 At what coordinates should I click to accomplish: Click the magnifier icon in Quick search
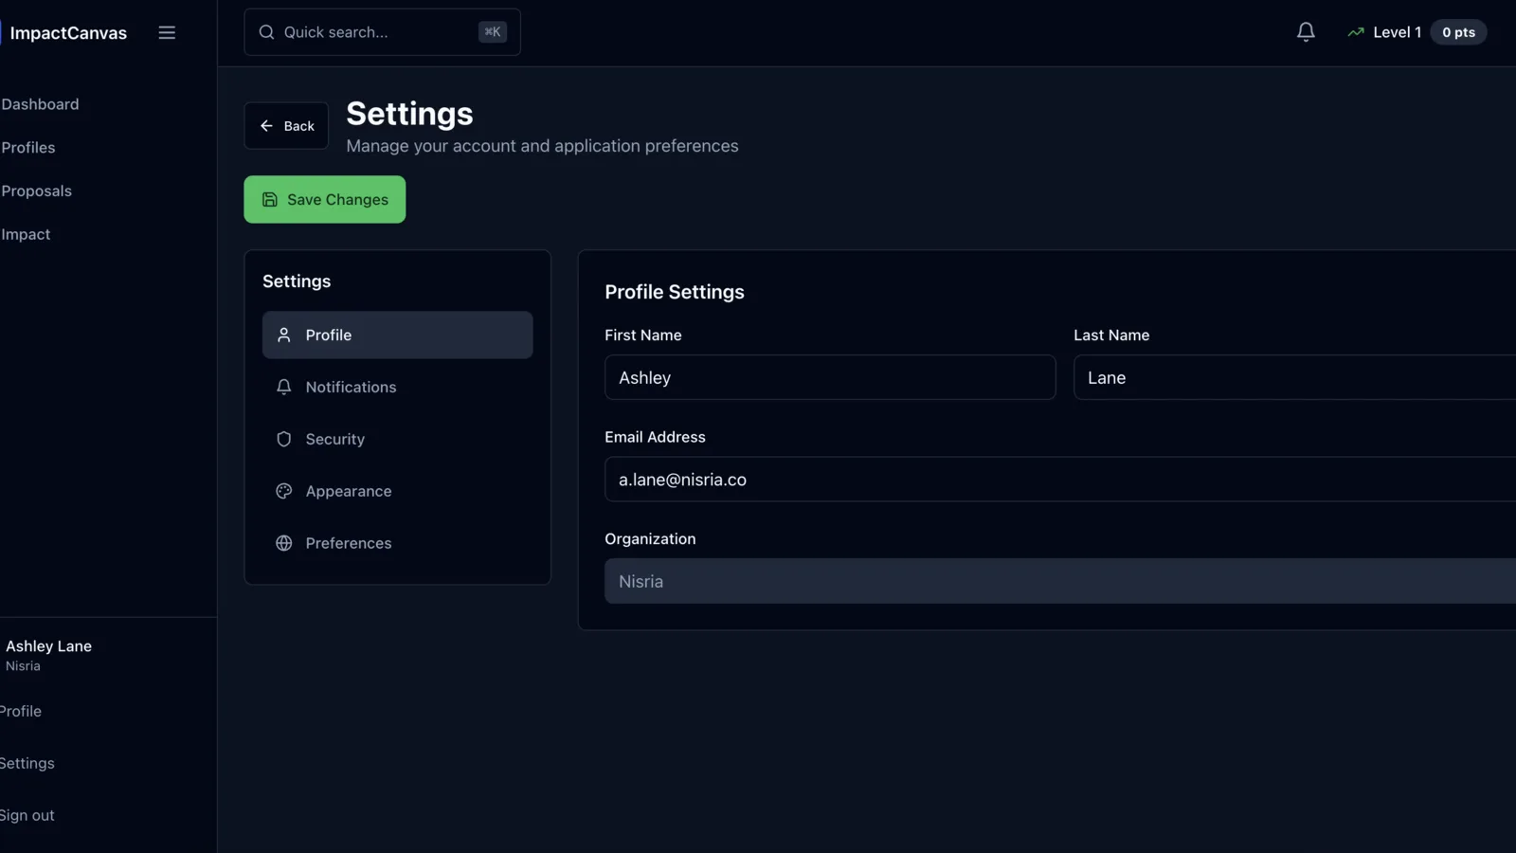(266, 32)
